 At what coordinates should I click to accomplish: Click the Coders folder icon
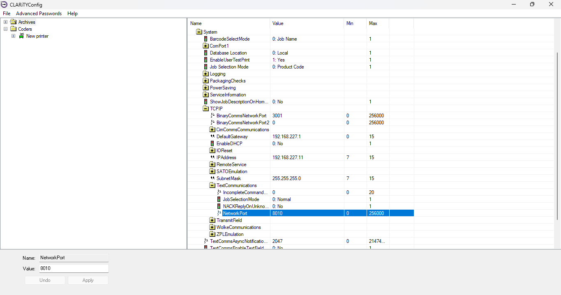[x=13, y=29]
